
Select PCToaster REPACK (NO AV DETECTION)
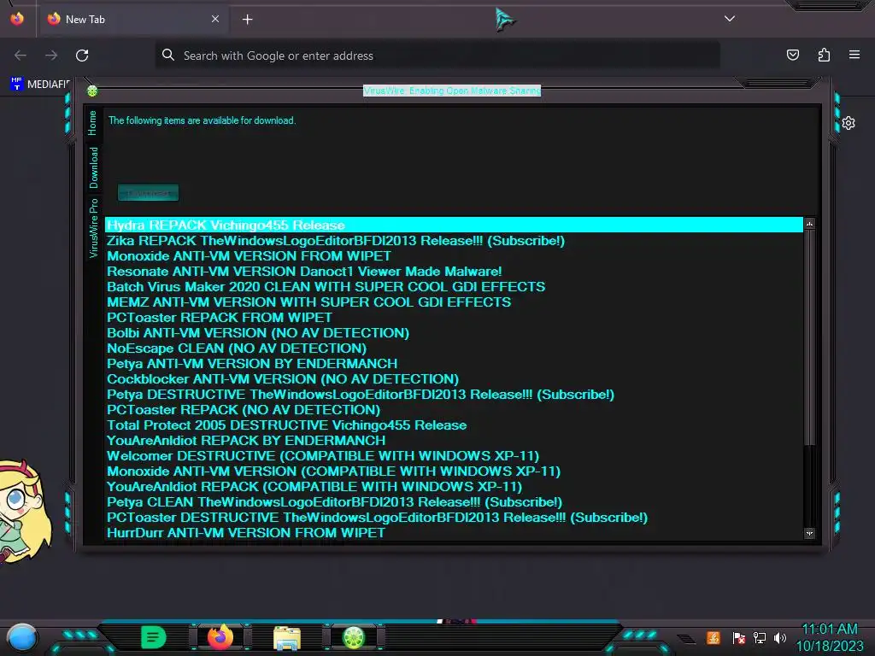click(454, 410)
